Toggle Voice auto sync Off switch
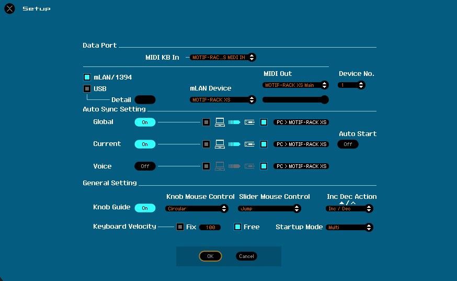Viewport: 457px width, 281px height. [x=145, y=166]
